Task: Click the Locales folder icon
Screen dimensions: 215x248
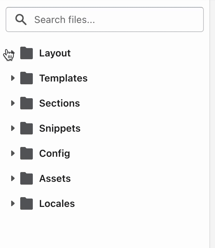Action: coord(27,204)
